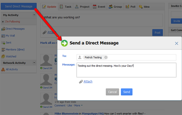Click the Task checklist icon

61,7
